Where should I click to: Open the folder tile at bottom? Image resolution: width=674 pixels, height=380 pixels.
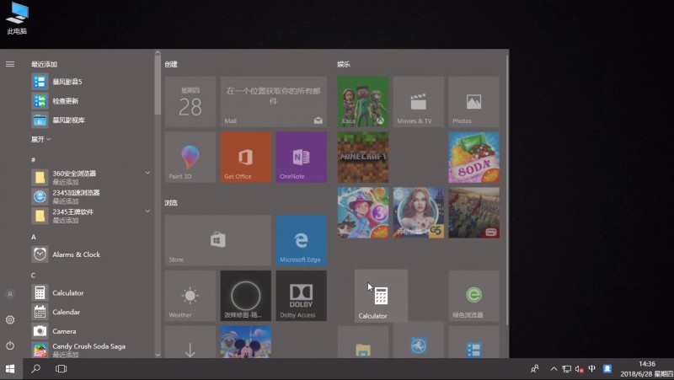pos(363,342)
